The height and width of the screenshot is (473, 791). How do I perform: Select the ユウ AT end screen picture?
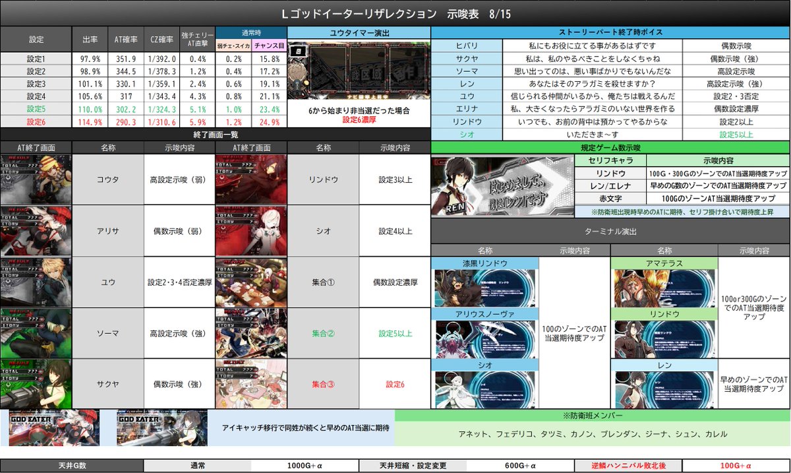(x=36, y=282)
